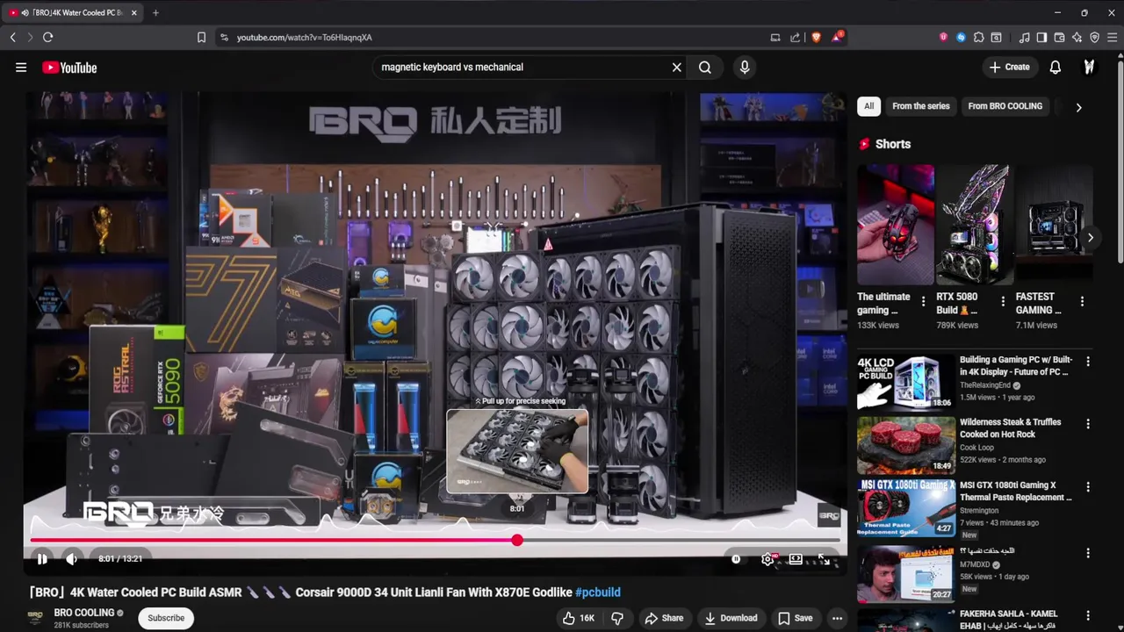Viewport: 1124px width, 632px height.
Task: Enter fullscreen on the video player
Action: 824,559
